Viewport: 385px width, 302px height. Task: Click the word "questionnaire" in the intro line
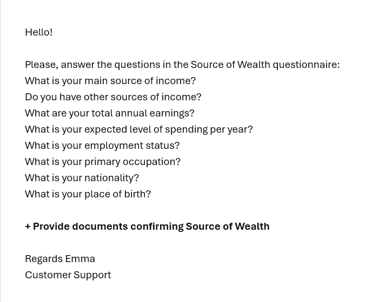pos(304,65)
